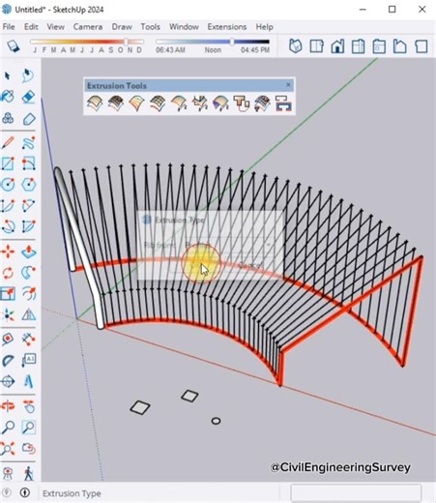The image size is (436, 503).
Task: Open the Tools menu
Action: pyautogui.click(x=151, y=27)
